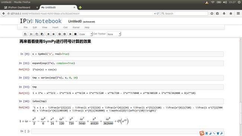The image size is (242, 136).
Task: Expand the Cell Toolbar None dropdown
Action: click(x=114, y=34)
